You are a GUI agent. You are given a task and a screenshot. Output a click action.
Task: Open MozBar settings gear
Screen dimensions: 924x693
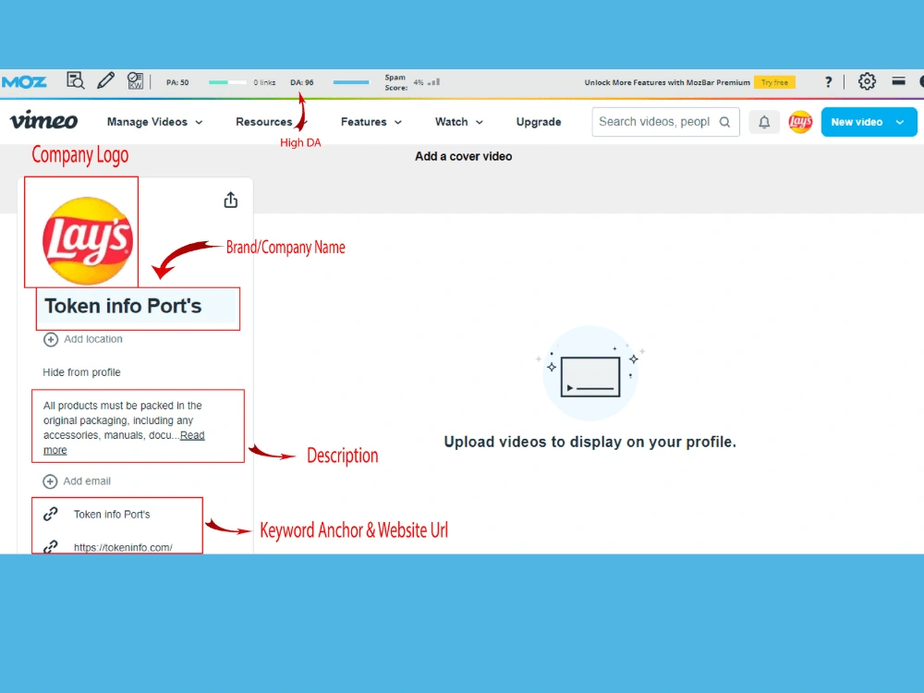coord(867,81)
